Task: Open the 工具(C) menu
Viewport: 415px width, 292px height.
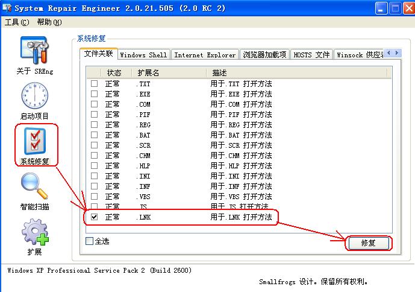Action: (x=17, y=22)
